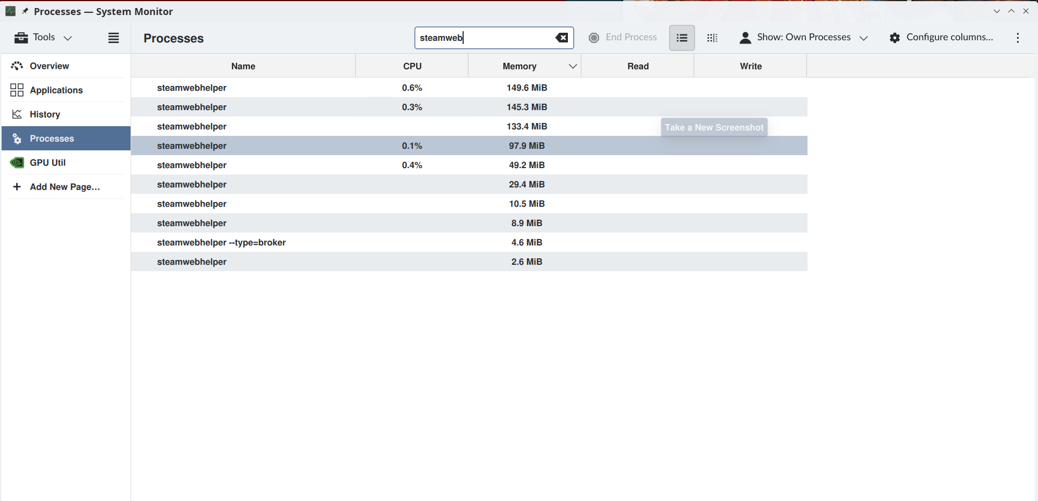Image resolution: width=1038 pixels, height=501 pixels.
Task: Expand the Tools dropdown
Action: pyautogui.click(x=44, y=38)
